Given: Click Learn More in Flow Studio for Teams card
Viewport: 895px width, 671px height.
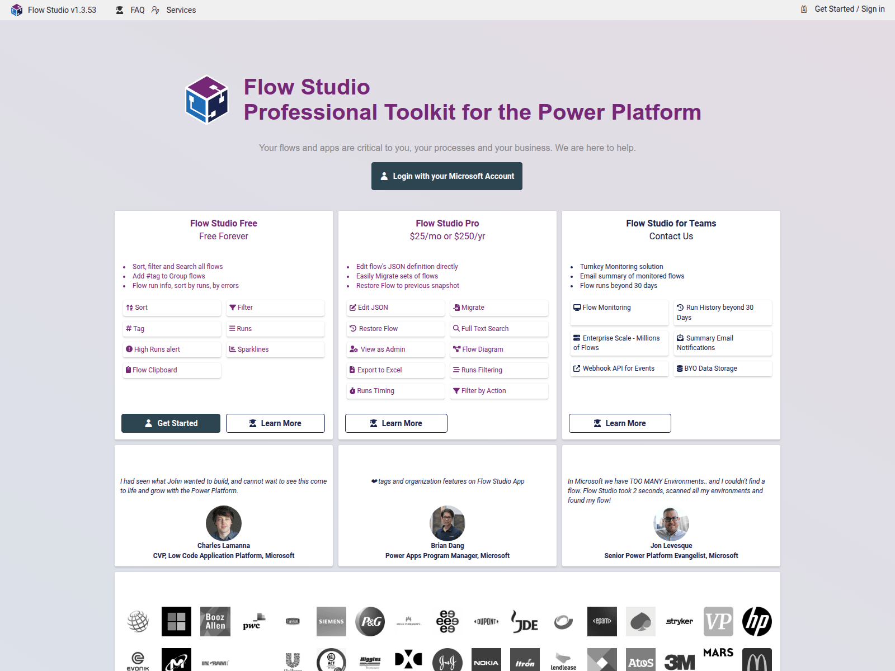Looking at the screenshot, I should click(620, 423).
